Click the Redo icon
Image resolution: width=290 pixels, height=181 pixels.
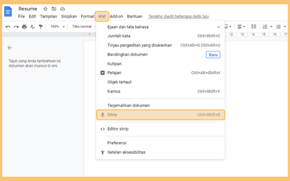pyautogui.click(x=16, y=27)
